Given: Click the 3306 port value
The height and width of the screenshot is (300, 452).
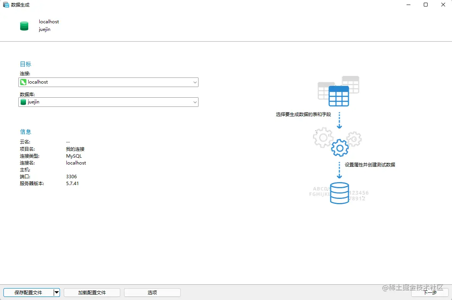Looking at the screenshot, I should [71, 177].
